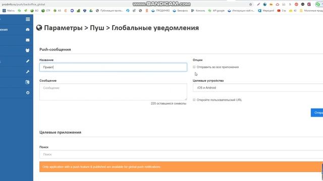The width and height of the screenshot is (323, 181).
Task: Click the pencil edit icon in sidebar
Action: click(x=28, y=61)
